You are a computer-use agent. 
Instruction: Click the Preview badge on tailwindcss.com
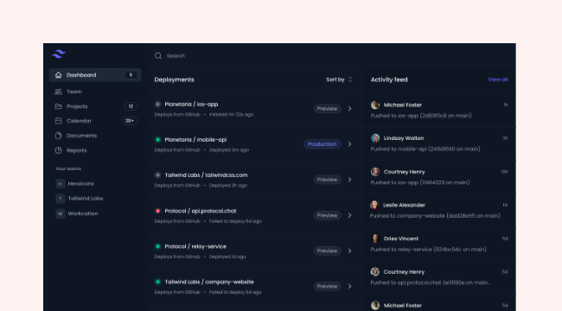click(327, 180)
